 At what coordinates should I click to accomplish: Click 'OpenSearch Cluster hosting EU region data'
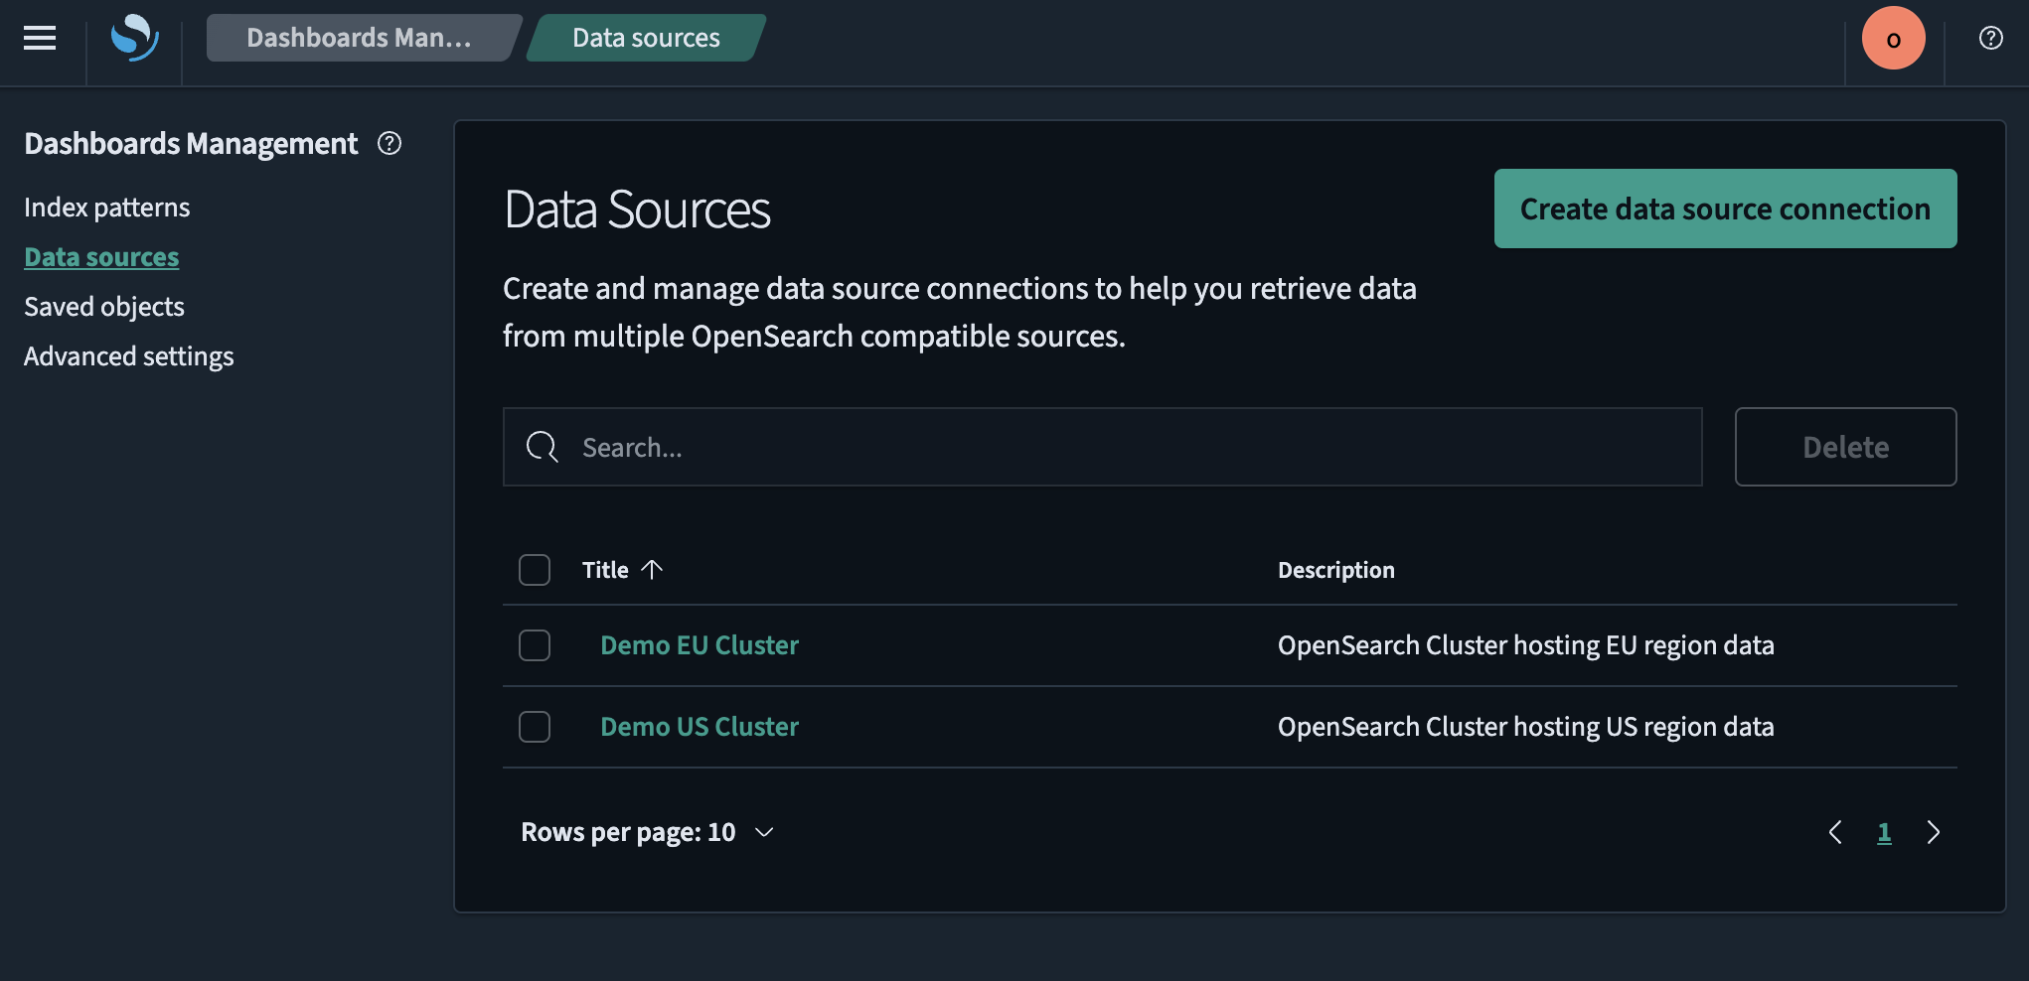click(x=1525, y=645)
